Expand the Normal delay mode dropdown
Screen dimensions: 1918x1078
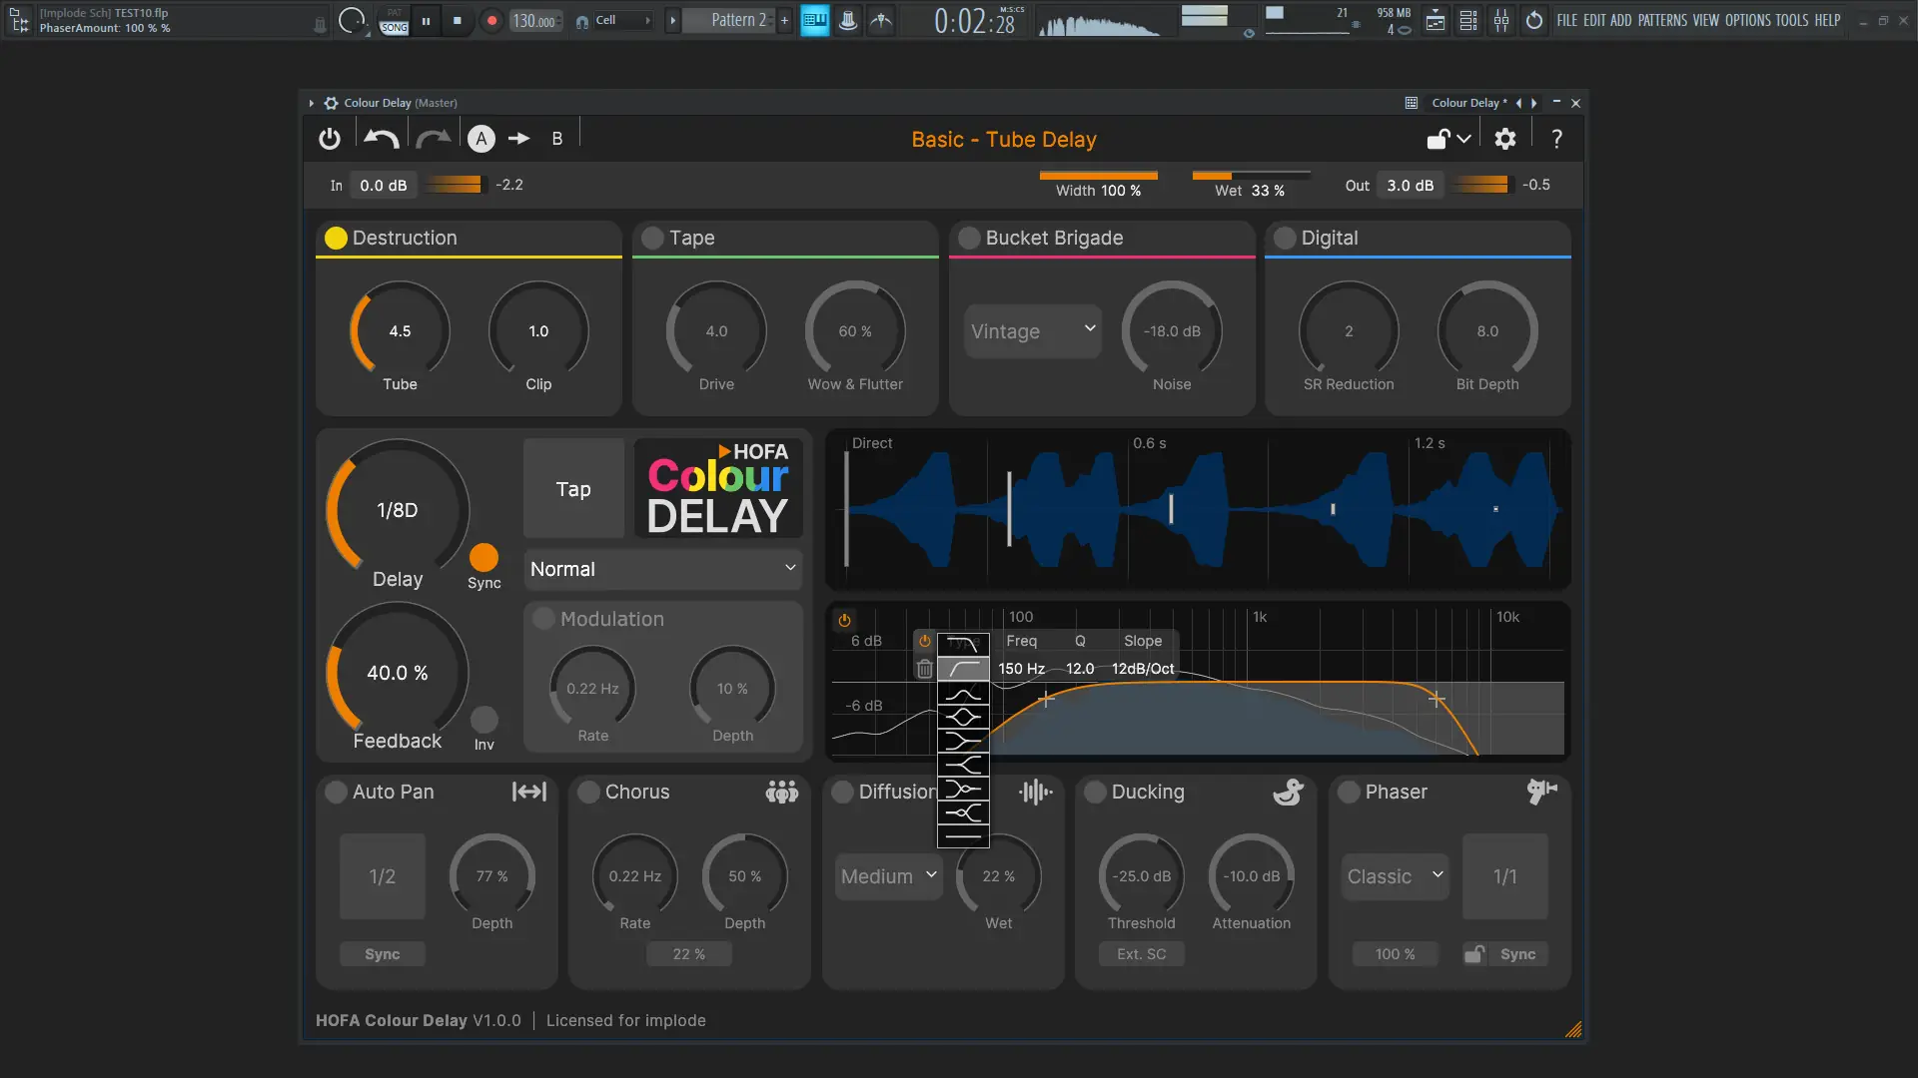click(x=662, y=569)
